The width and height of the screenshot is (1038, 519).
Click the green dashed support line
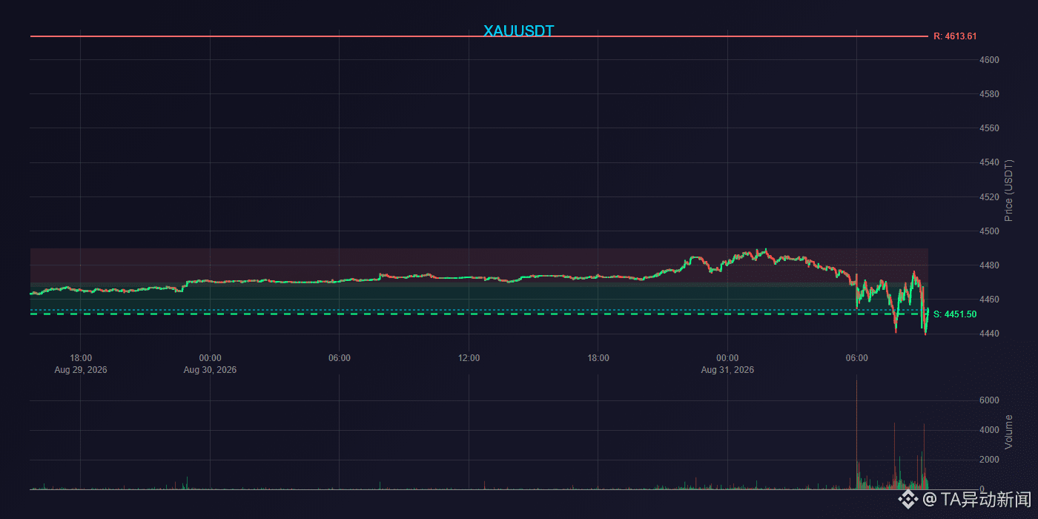(479, 314)
